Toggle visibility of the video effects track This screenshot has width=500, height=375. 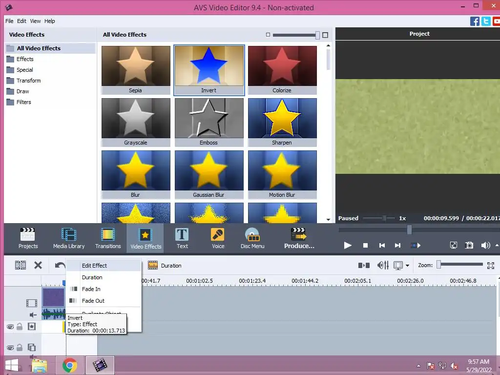pos(10,327)
